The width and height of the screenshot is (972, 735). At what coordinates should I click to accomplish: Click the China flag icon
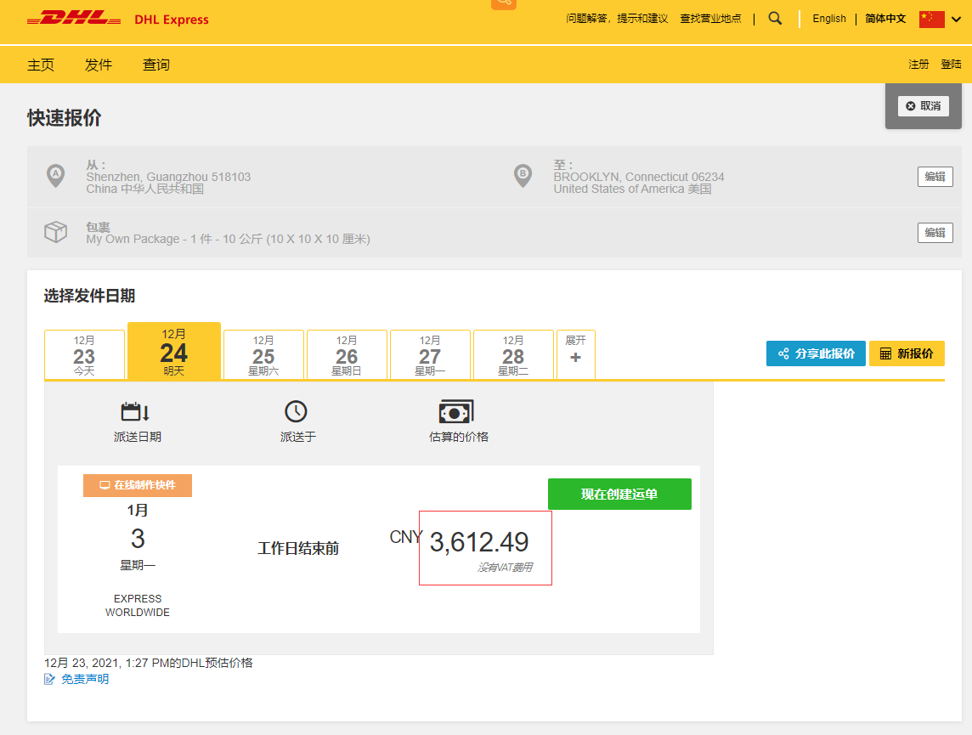point(931,19)
